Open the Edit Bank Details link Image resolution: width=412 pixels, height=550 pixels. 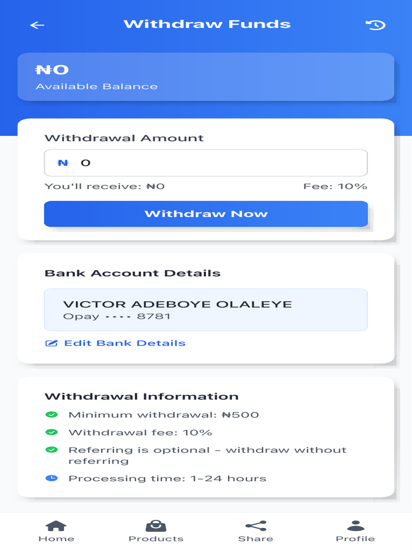[x=124, y=343]
